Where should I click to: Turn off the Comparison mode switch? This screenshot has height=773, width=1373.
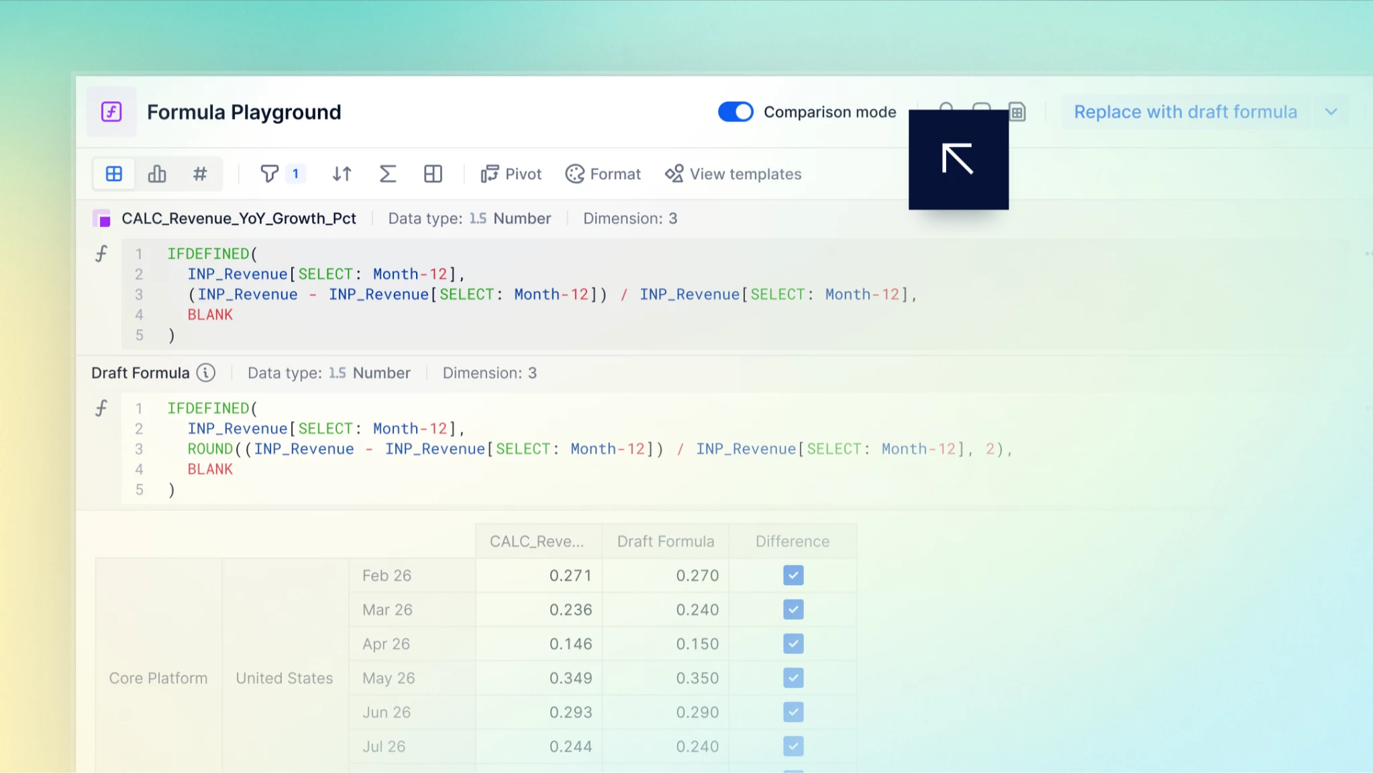[735, 112]
